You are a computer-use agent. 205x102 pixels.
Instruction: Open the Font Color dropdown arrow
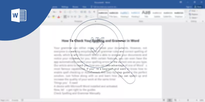coord(61,17)
